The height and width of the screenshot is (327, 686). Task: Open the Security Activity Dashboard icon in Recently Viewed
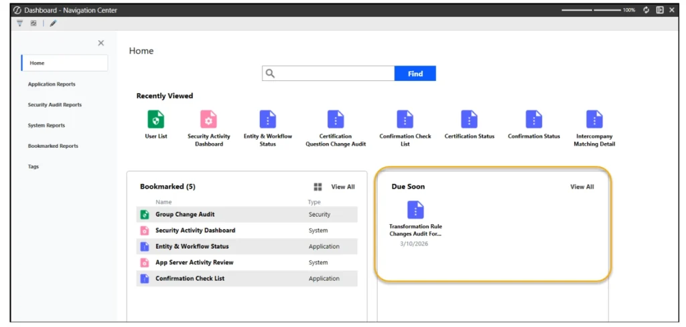coord(209,120)
